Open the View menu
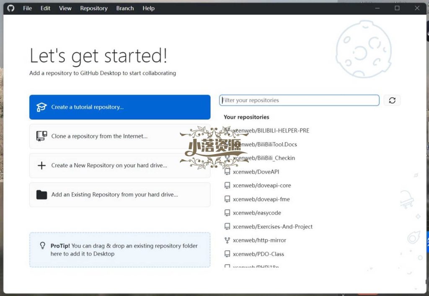This screenshot has width=429, height=296. coord(65,8)
